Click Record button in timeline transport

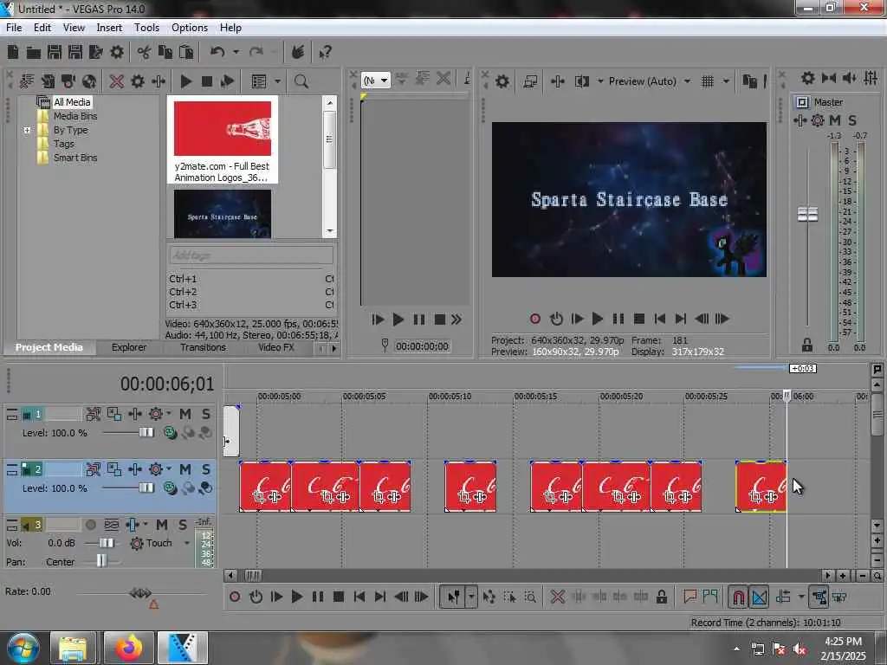point(235,597)
